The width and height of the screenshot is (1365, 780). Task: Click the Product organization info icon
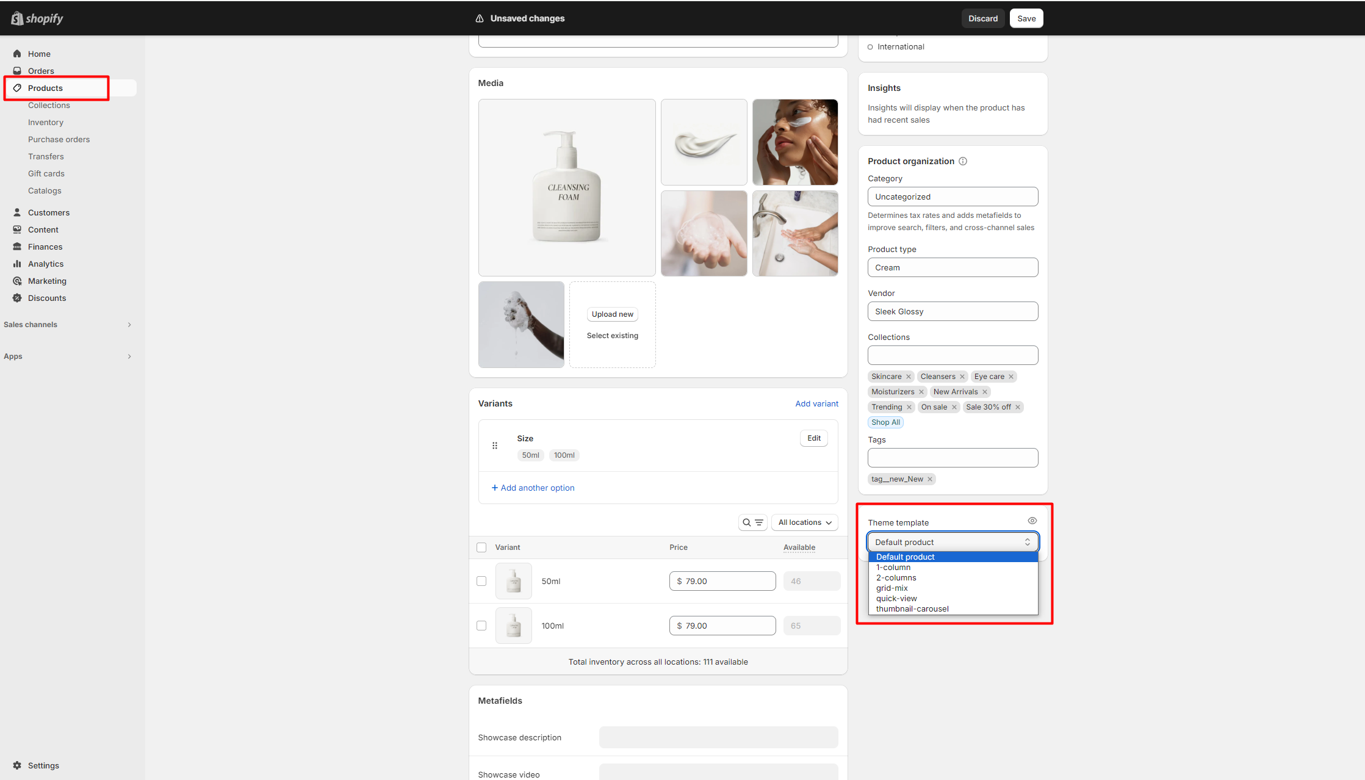(963, 161)
